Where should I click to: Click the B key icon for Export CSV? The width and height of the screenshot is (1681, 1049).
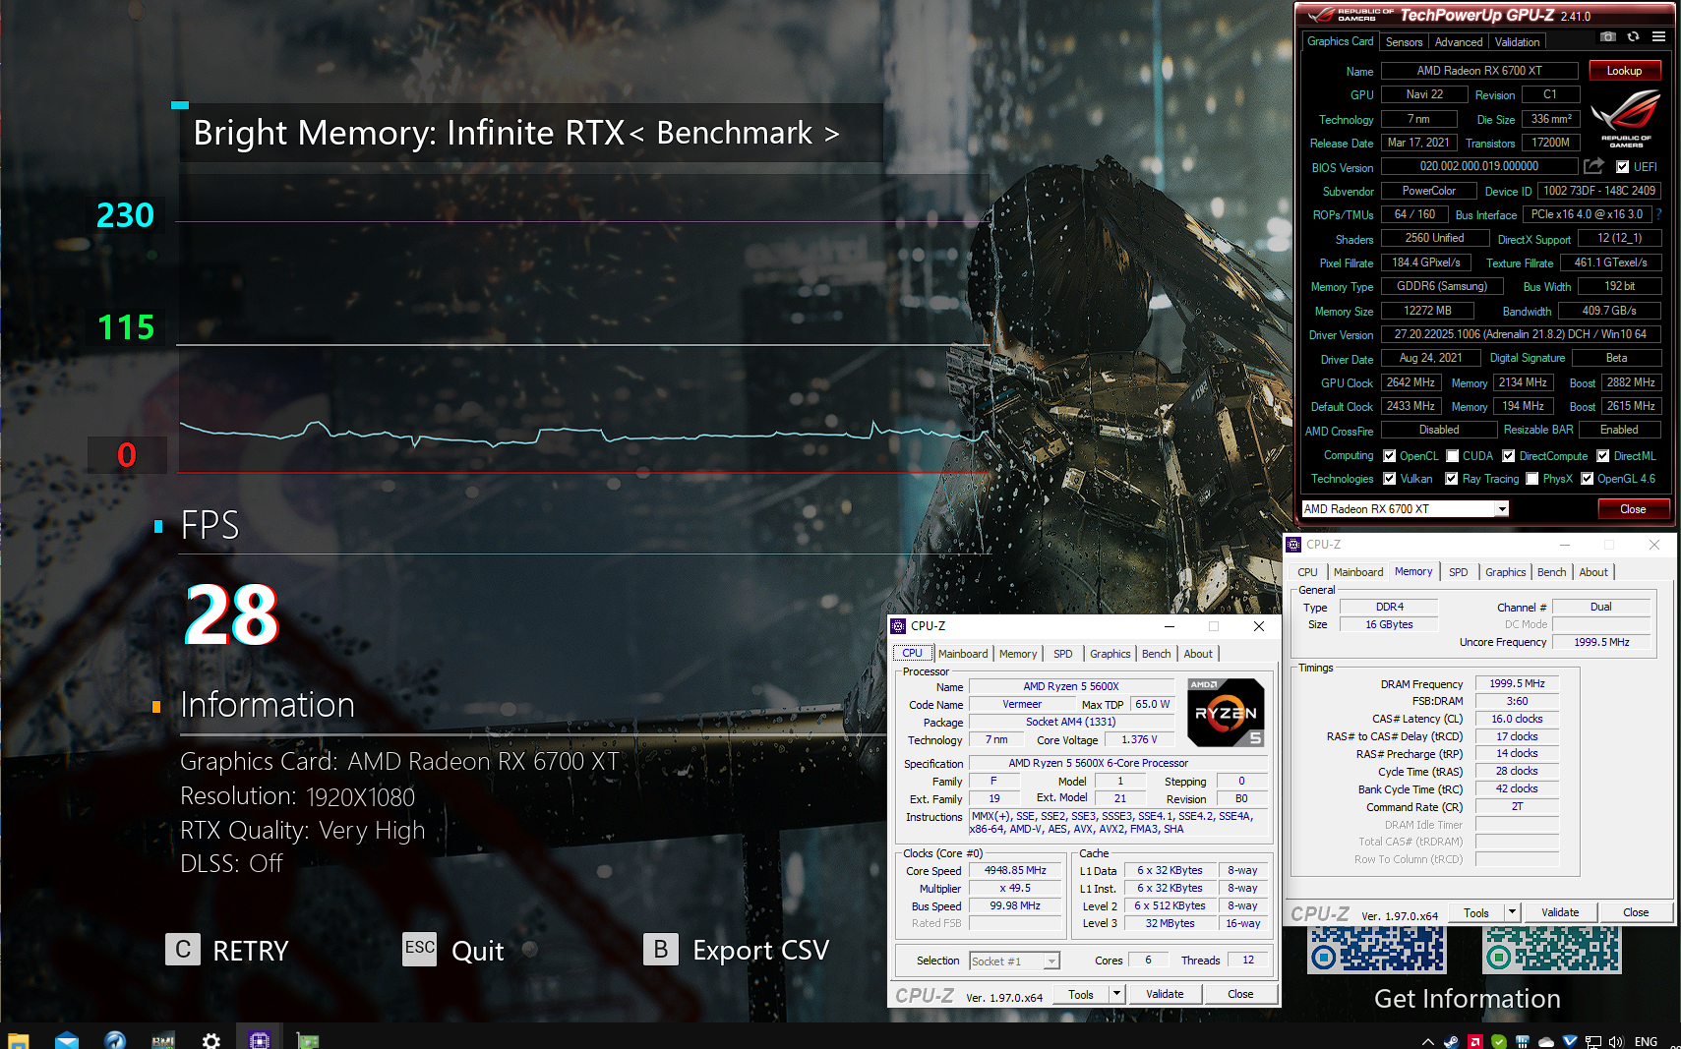661,950
